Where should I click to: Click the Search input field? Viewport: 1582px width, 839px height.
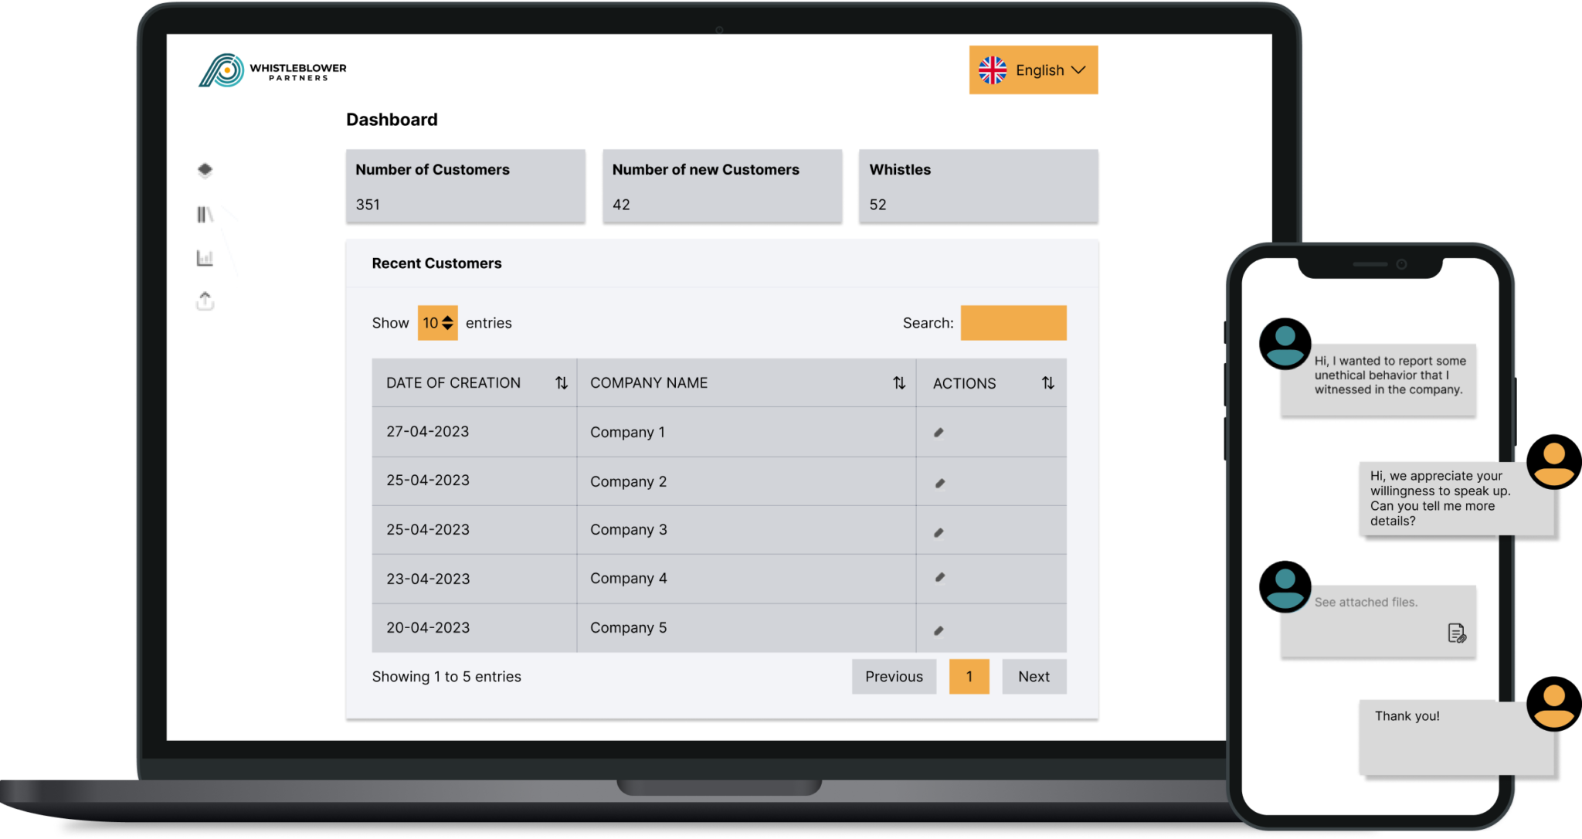[1013, 323]
